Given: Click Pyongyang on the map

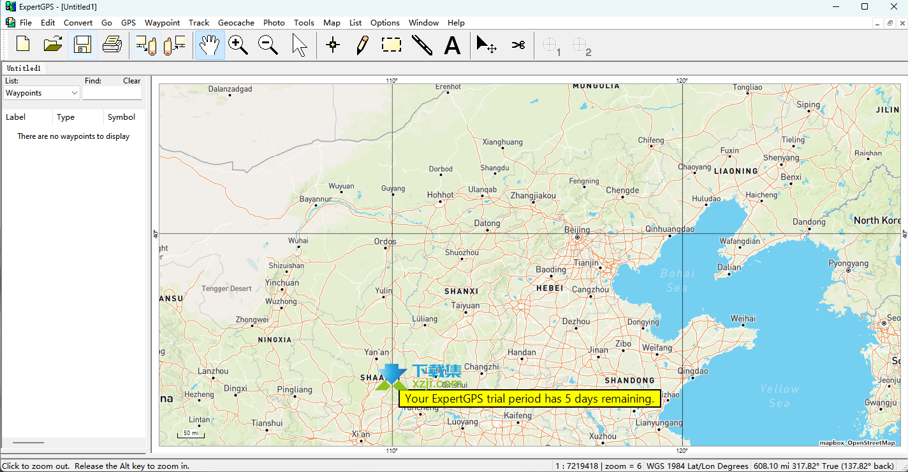Looking at the screenshot, I should [848, 263].
